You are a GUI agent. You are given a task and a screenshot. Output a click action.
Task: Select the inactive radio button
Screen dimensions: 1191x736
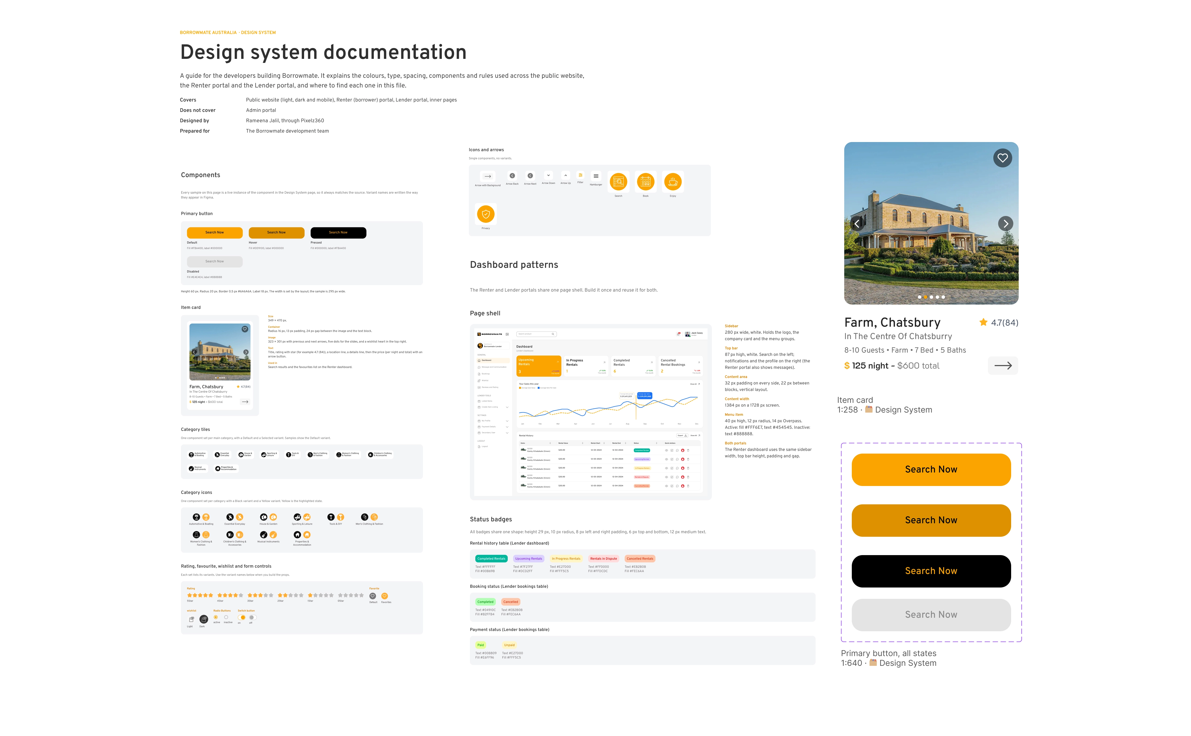click(226, 617)
